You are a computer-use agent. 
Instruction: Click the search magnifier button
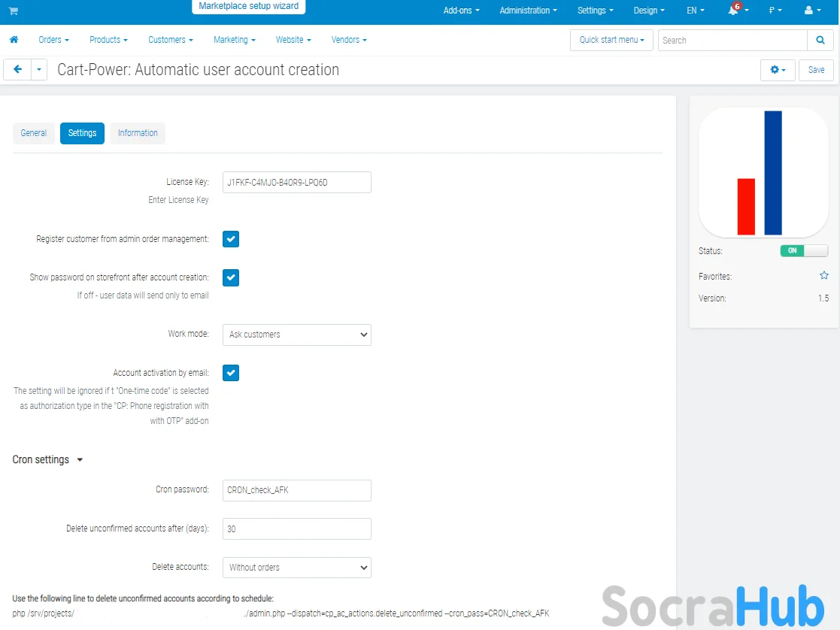click(x=820, y=40)
